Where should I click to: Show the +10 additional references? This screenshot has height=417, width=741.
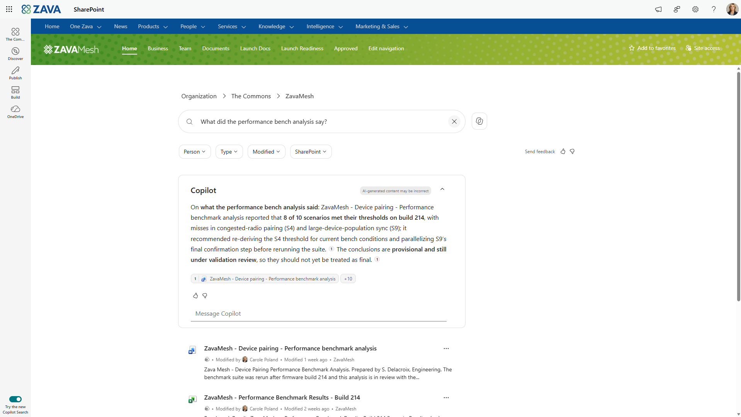pos(348,279)
